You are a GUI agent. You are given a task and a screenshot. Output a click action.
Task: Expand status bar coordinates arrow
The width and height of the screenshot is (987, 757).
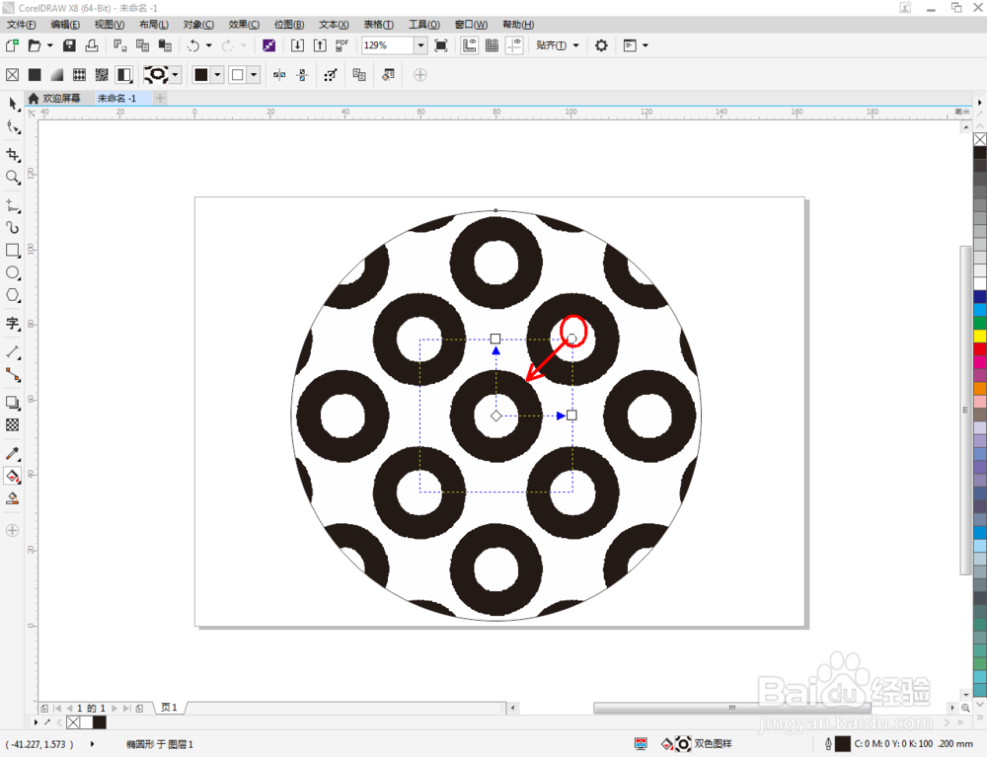click(x=93, y=744)
